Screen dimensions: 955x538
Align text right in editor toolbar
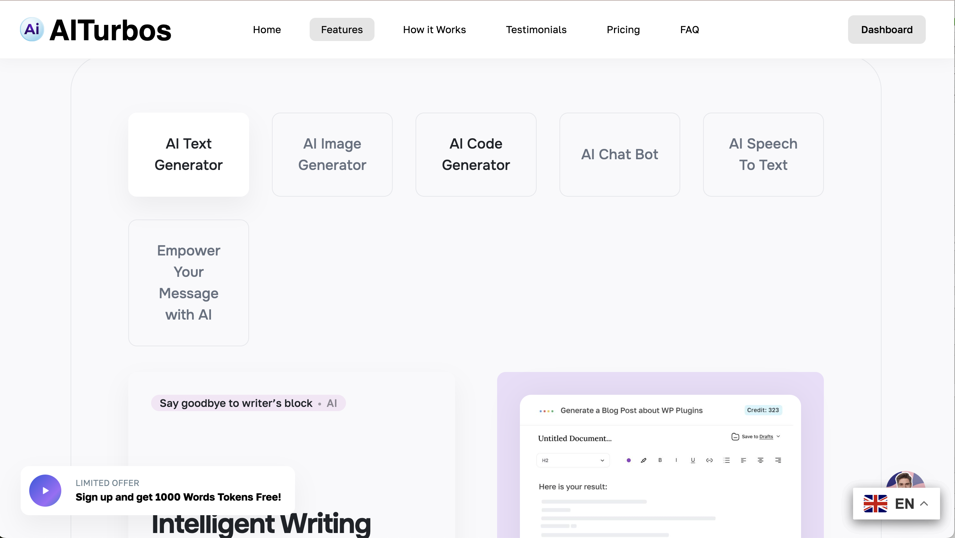[x=778, y=460]
